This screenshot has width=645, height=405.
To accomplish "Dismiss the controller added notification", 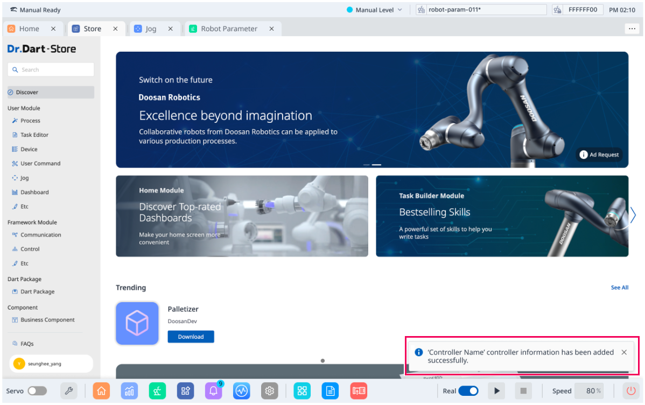I will tap(624, 352).
